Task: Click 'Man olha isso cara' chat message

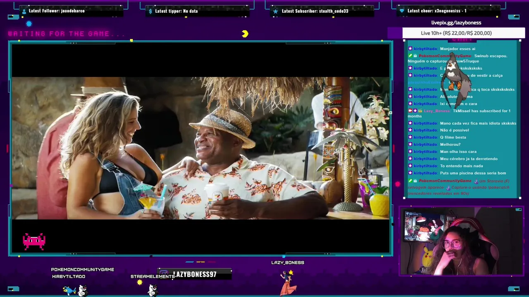Action: click(x=458, y=152)
